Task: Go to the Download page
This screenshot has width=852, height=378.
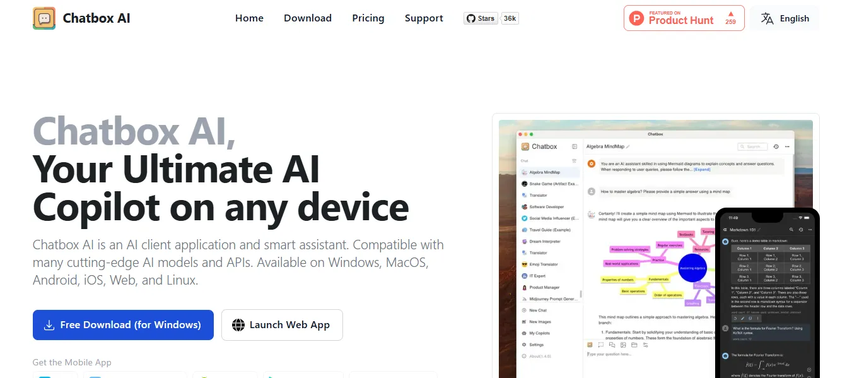Action: point(308,18)
